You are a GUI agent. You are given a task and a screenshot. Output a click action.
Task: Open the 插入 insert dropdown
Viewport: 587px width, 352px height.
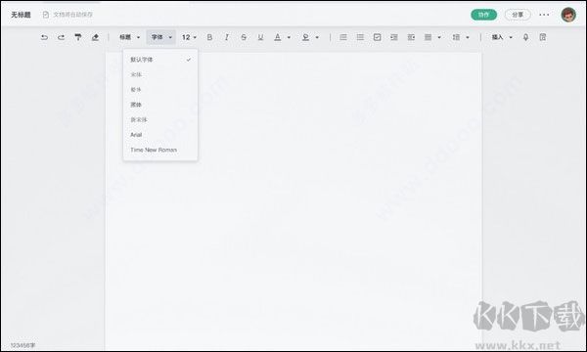pos(502,37)
